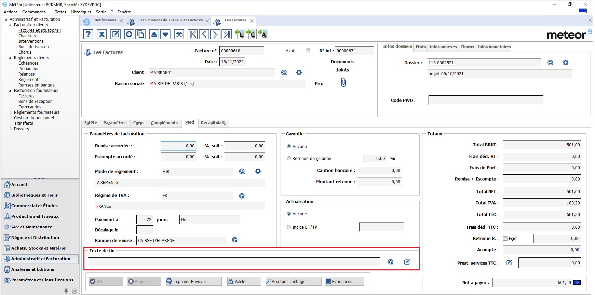Toggle the Figé checkbox
Screen dimensions: 595x295
pyautogui.click(x=505, y=239)
